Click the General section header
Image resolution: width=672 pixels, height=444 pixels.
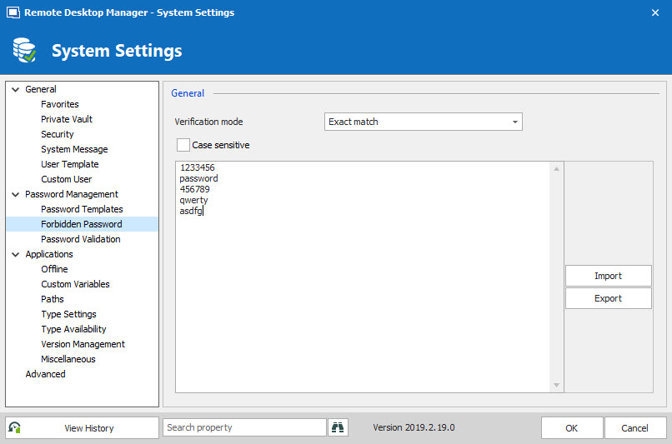[x=188, y=93]
